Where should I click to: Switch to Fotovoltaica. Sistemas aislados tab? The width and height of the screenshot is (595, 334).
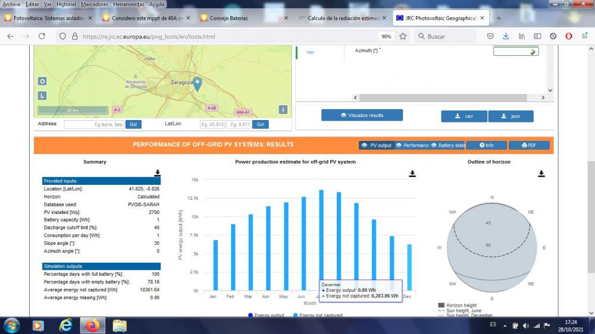pos(48,18)
